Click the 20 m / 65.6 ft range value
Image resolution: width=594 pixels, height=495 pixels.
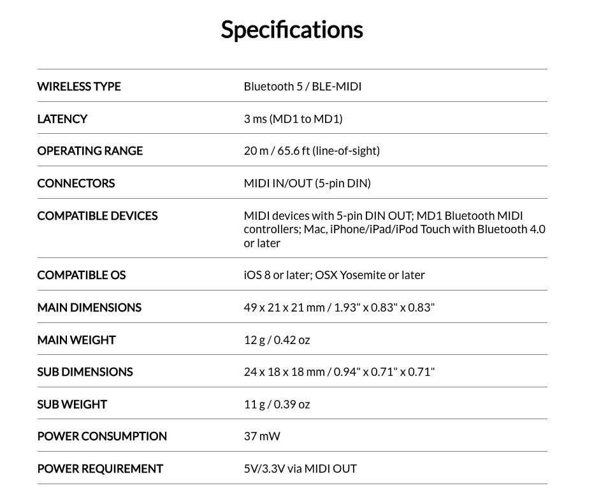click(312, 151)
